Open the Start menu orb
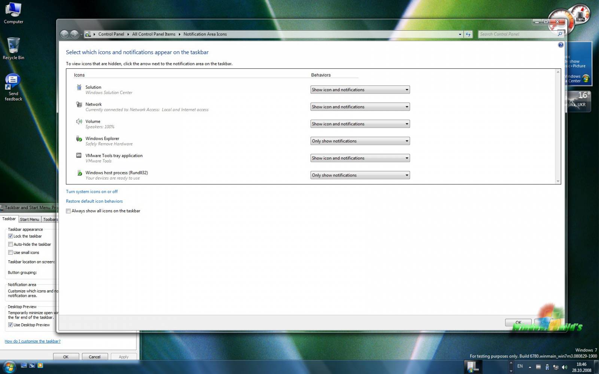 9,367
